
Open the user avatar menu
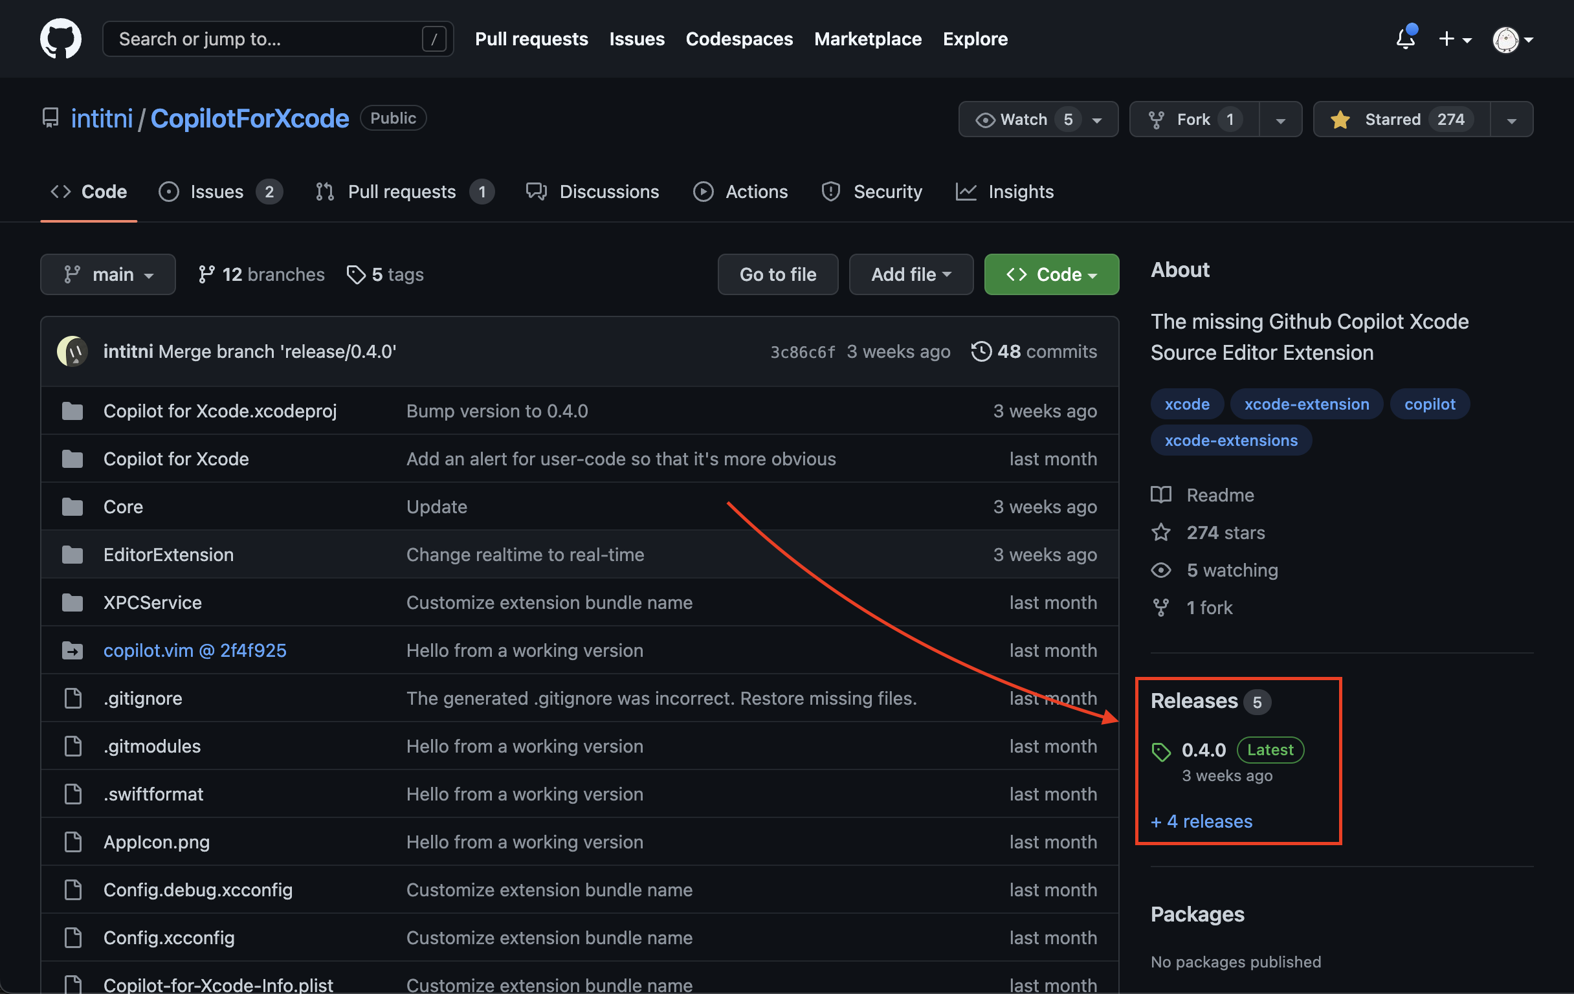(x=1513, y=39)
